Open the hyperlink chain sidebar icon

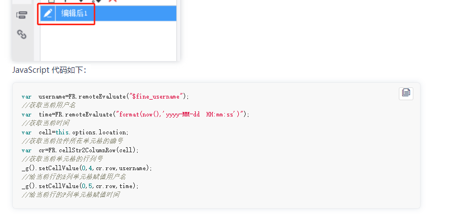click(22, 35)
